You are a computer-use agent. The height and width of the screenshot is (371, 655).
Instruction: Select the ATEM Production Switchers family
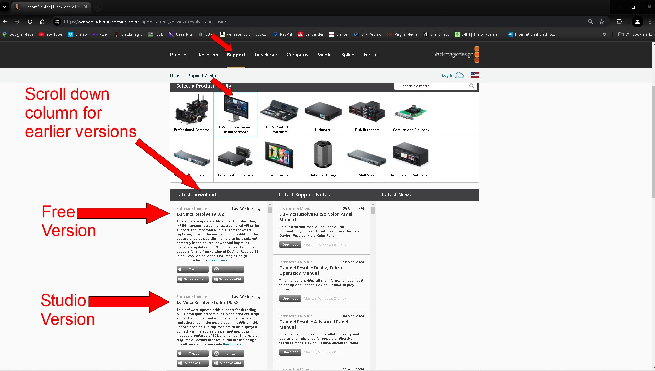(279, 114)
